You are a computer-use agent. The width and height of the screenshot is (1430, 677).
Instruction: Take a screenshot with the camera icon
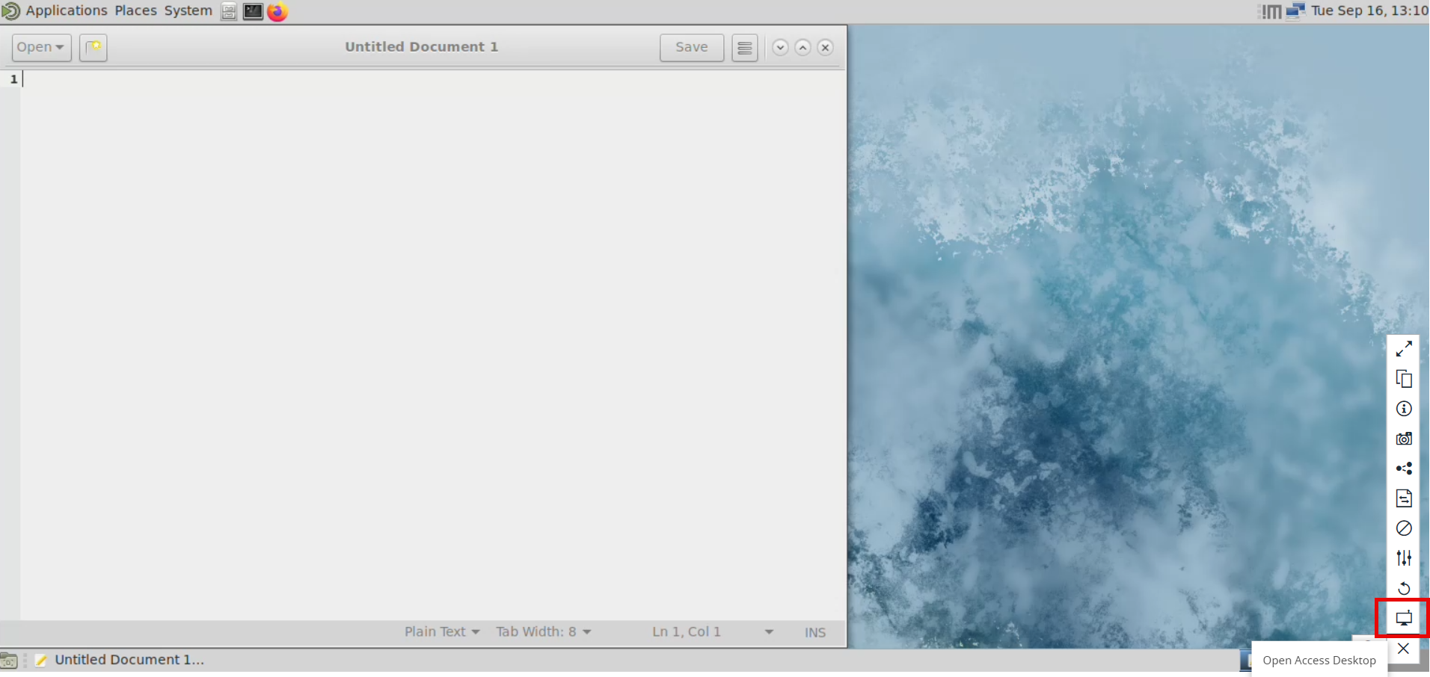(1404, 439)
